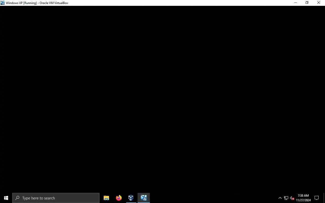Minimize the Windows XP VirtualBox window
Image resolution: width=325 pixels, height=203 pixels.
[x=295, y=3]
